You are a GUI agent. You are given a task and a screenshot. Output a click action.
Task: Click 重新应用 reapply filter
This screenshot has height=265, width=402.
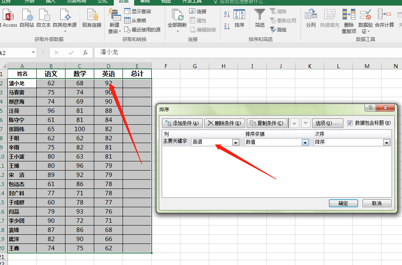[283, 20]
